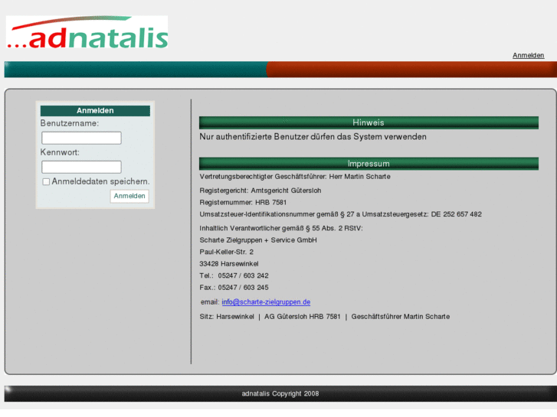
Task: Click the text 'Nur authentifizierte Benutzer dürfen das System verwenden'
Action: coord(313,137)
